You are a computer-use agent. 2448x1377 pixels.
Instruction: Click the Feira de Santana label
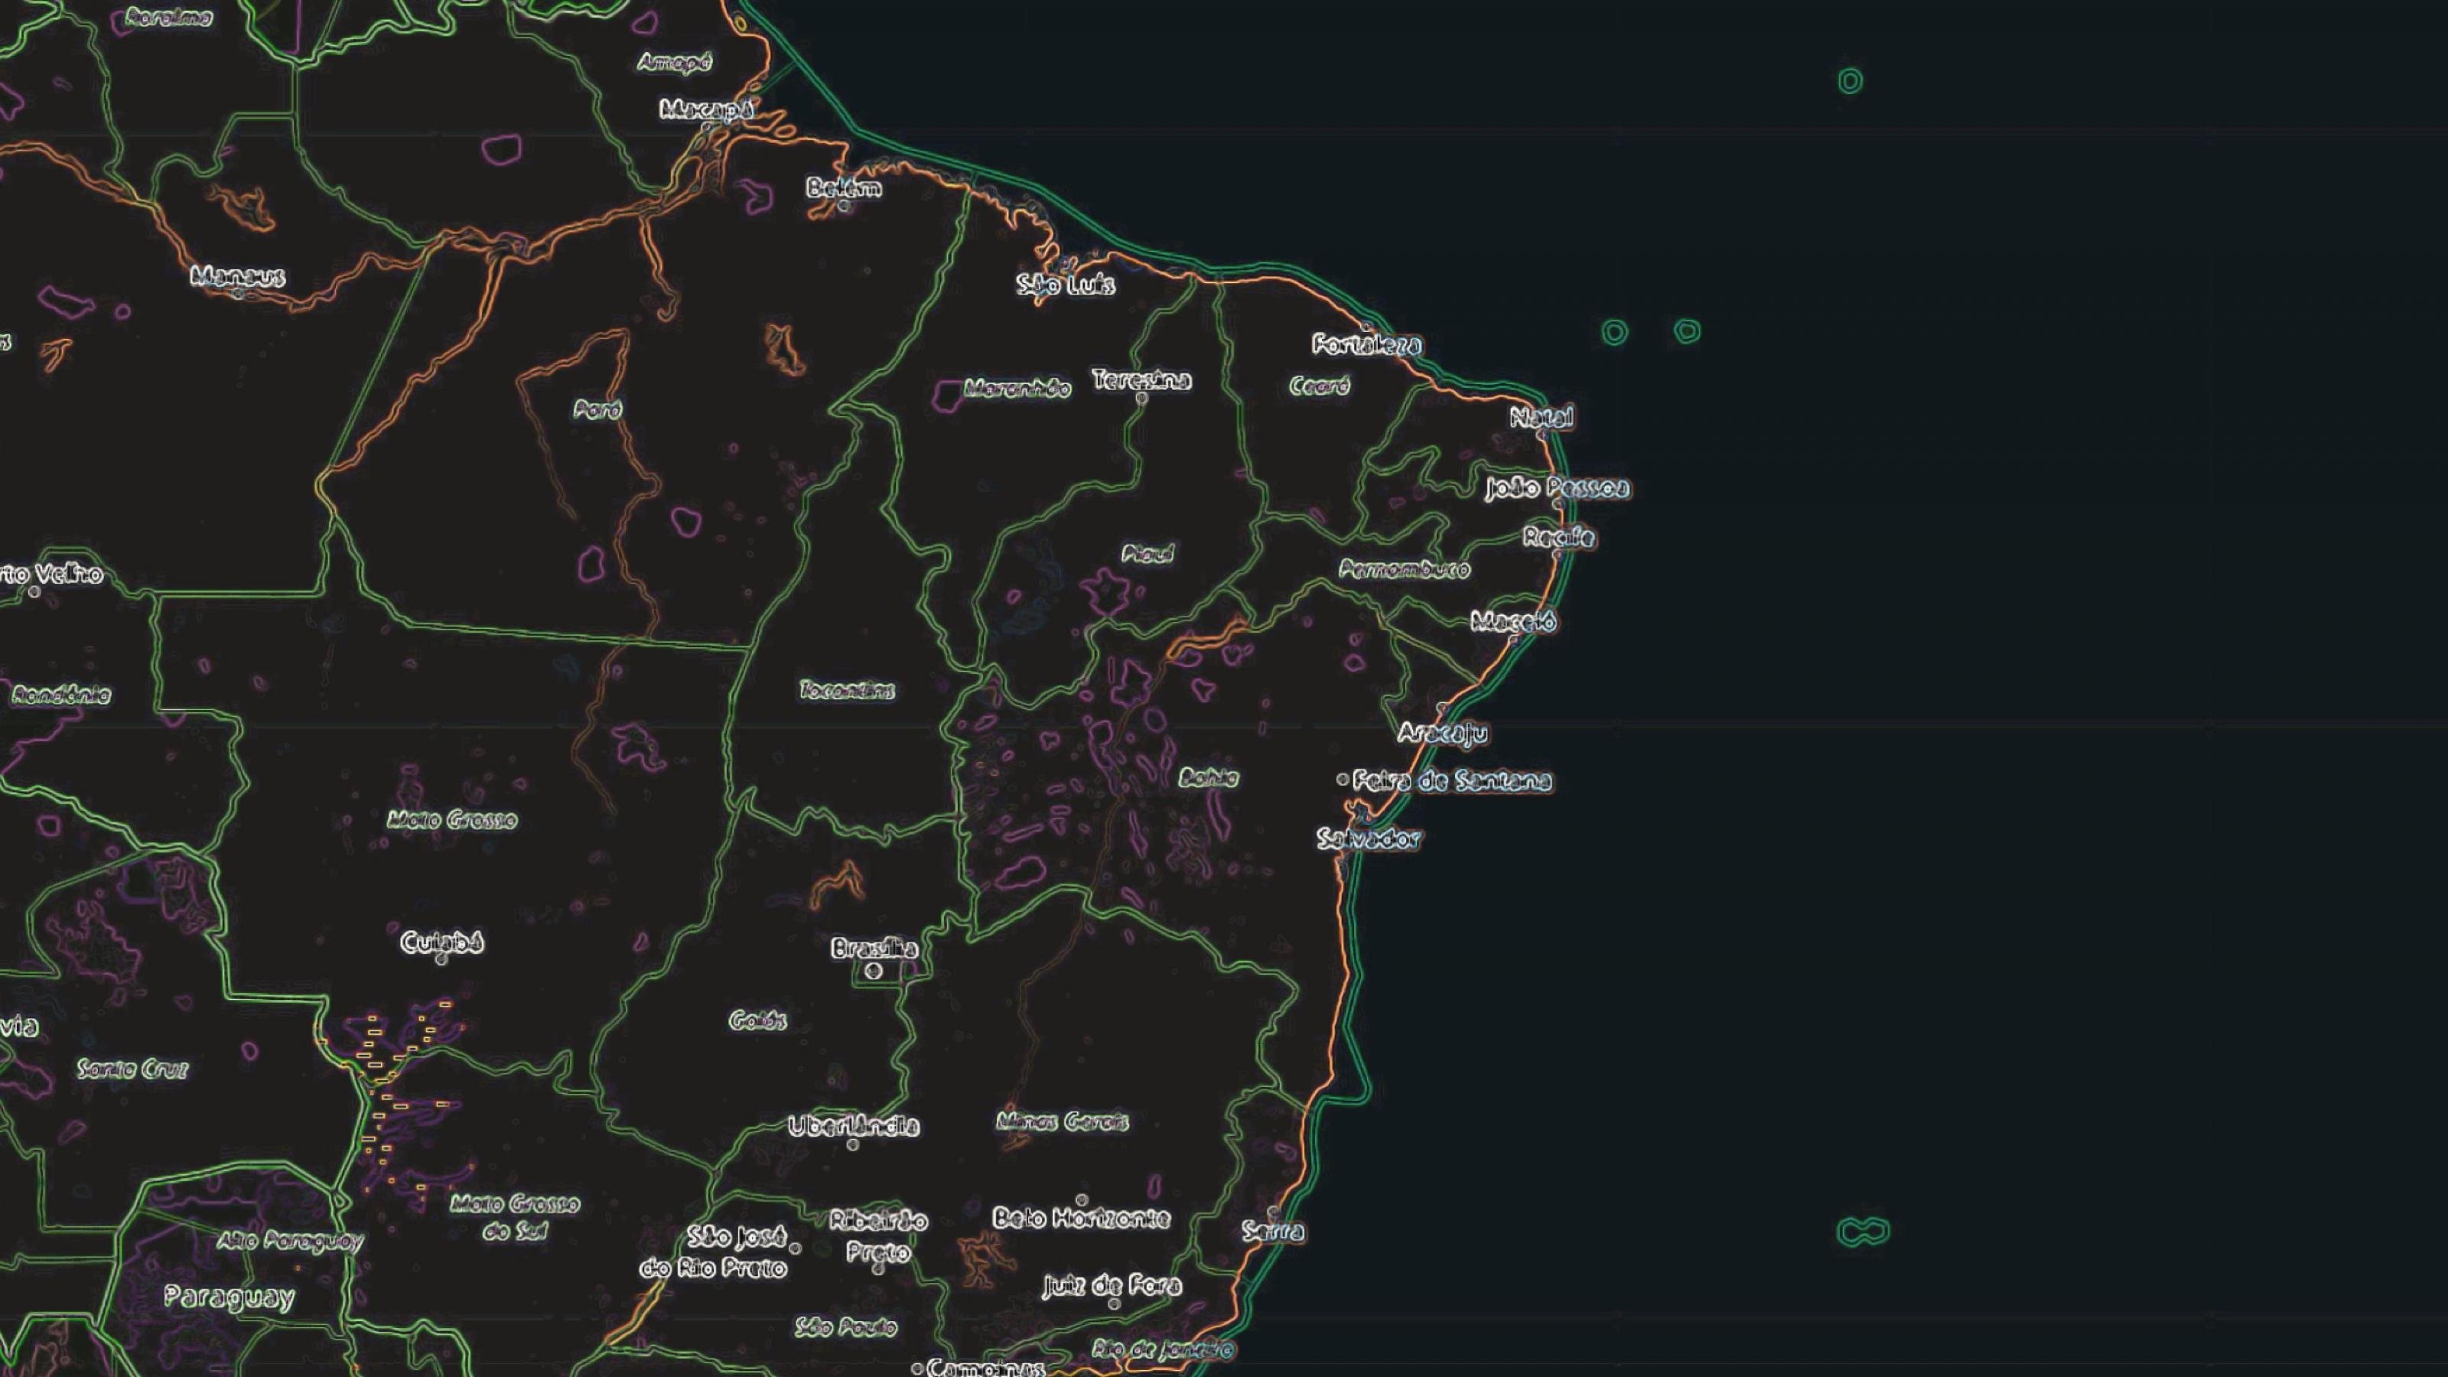tap(1452, 781)
